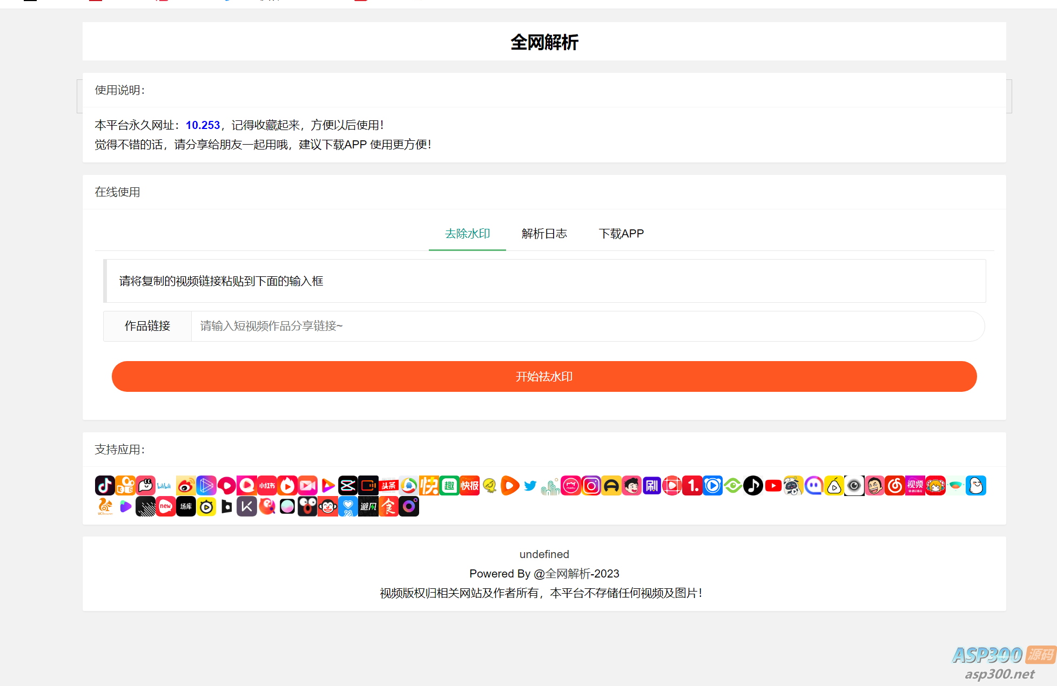
Task: Click the Instagram icon
Action: click(x=591, y=486)
